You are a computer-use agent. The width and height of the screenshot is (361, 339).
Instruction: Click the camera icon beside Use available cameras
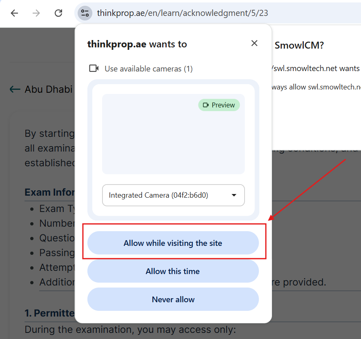[94, 68]
